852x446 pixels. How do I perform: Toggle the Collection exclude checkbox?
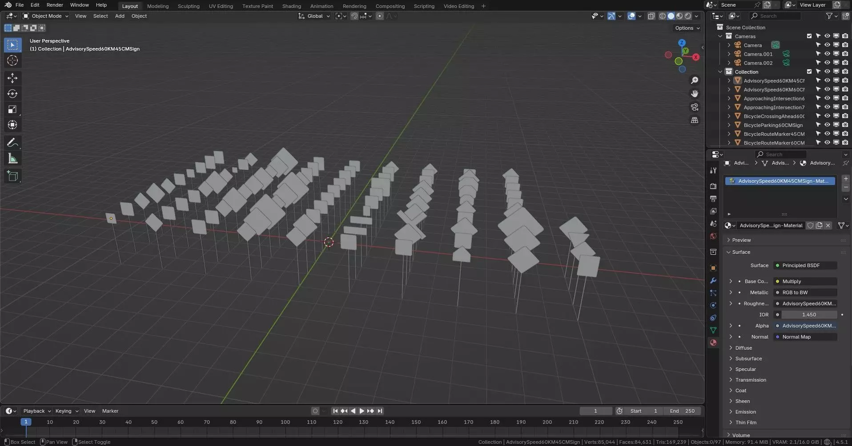coord(809,72)
